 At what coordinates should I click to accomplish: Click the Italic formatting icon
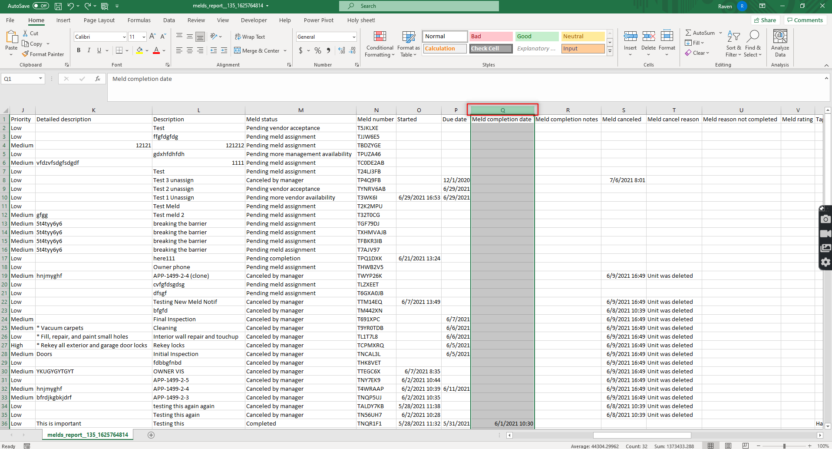pyautogui.click(x=89, y=50)
